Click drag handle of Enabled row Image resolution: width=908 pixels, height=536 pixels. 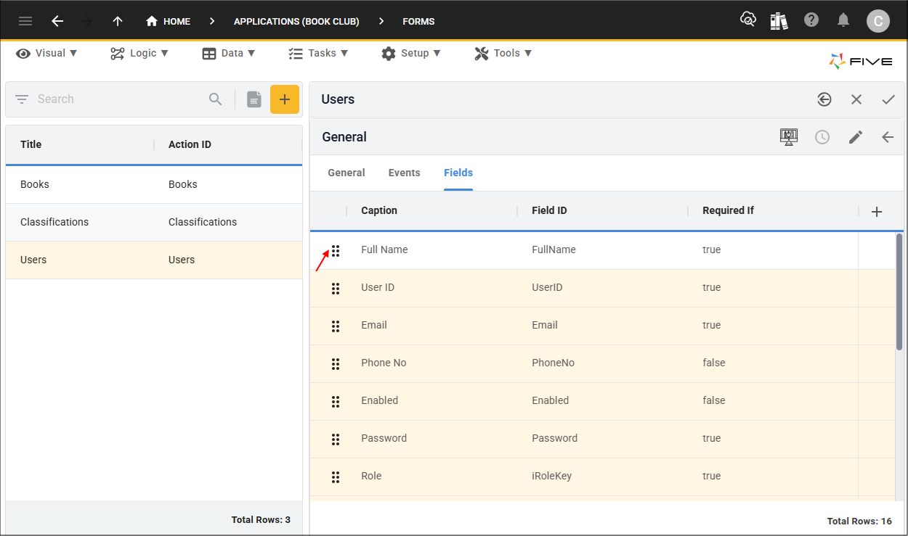click(x=336, y=401)
